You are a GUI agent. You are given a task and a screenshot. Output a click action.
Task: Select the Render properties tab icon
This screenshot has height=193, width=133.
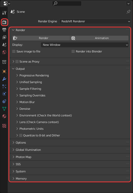(x=4, y=22)
